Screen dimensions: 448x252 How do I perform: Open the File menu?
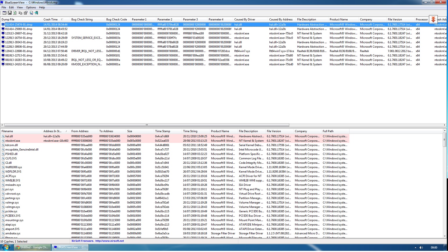click(x=4, y=7)
